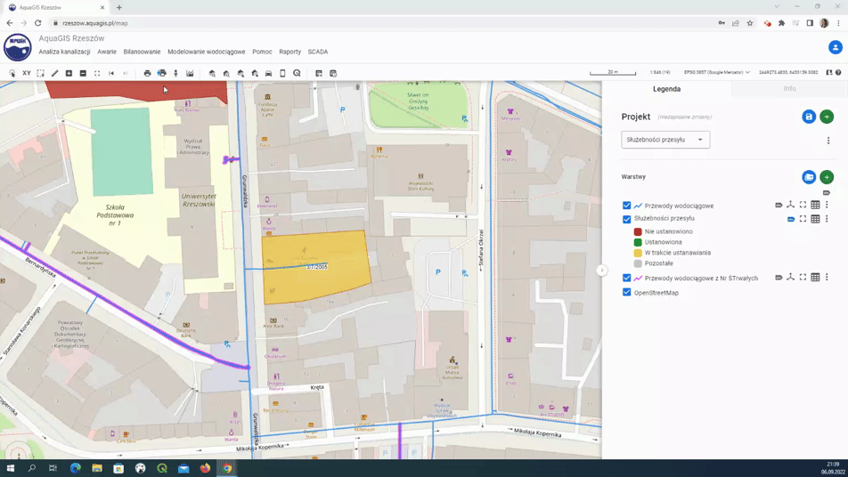
Task: Click the XY coordinates tool
Action: coord(26,73)
